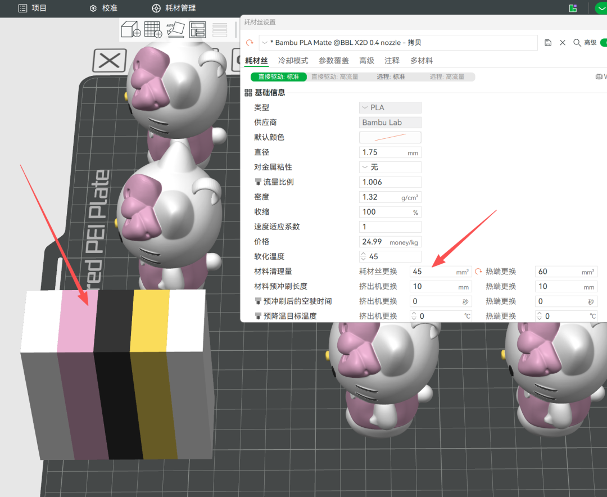This screenshot has height=497, width=607.
Task: Click the search magnifier icon in dialog
Action: (x=577, y=43)
